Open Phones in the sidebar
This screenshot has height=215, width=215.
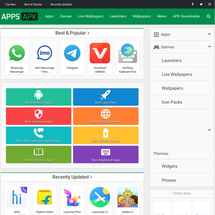(169, 180)
